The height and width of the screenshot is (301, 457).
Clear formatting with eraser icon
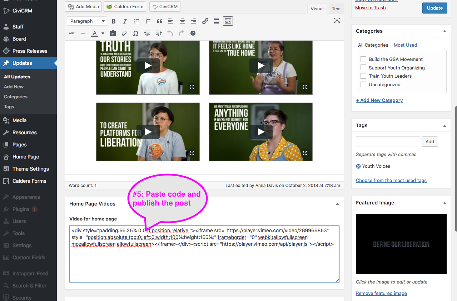(x=124, y=33)
